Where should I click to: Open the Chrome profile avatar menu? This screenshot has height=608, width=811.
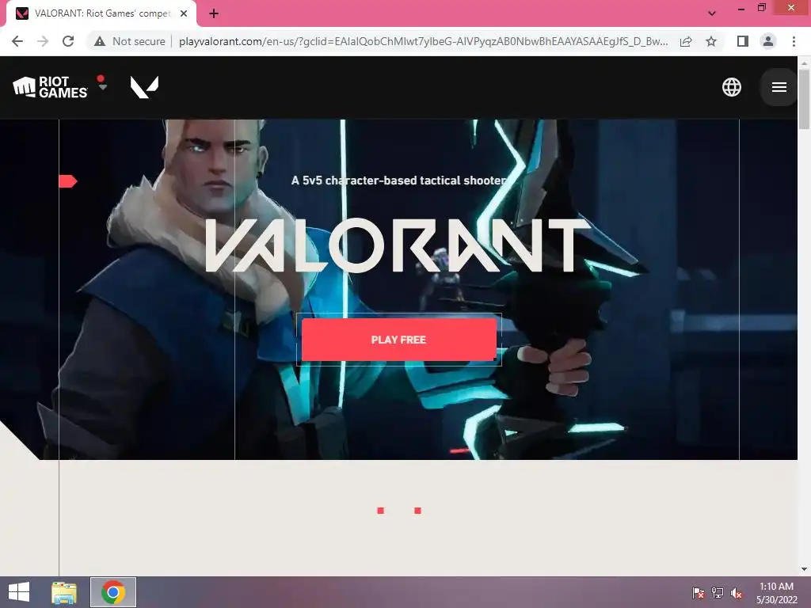768,41
